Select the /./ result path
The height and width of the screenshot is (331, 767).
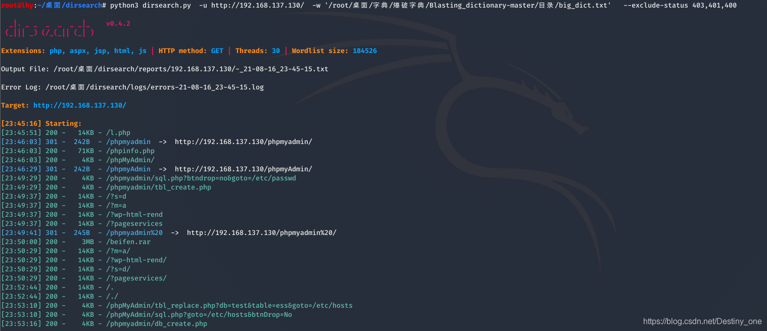112,296
